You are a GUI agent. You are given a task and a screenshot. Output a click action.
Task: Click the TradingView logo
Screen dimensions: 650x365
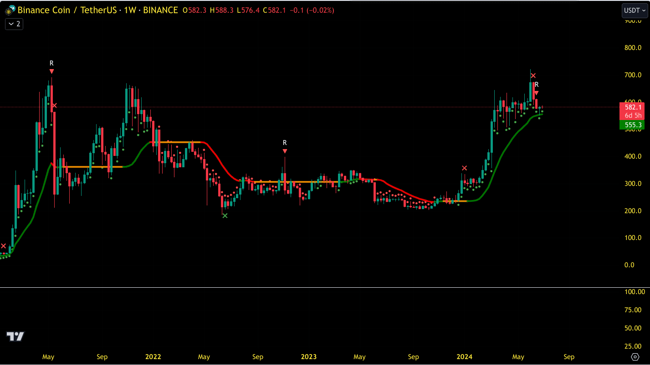[x=15, y=336]
